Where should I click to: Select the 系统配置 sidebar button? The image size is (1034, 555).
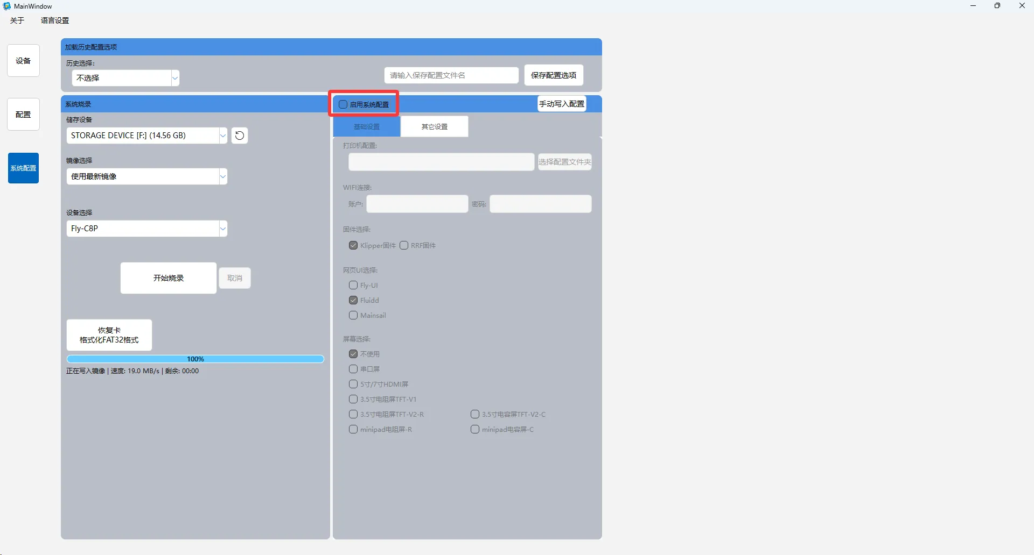click(x=23, y=168)
